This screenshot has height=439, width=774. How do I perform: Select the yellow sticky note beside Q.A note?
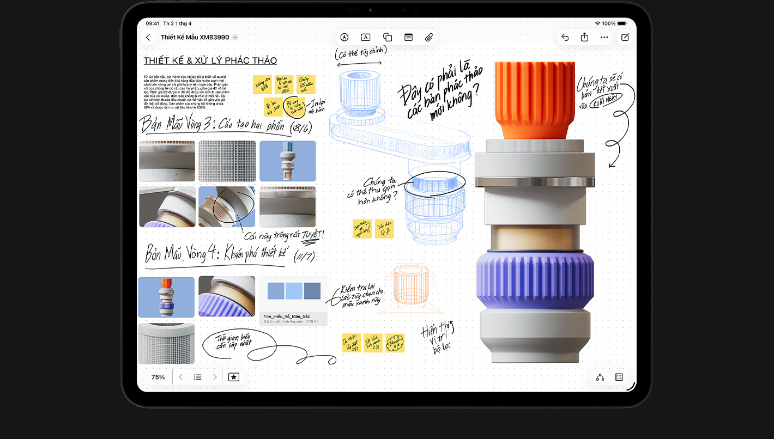[x=362, y=229]
